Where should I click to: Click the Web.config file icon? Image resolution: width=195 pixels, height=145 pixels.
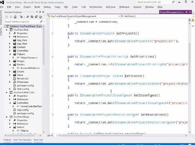pos(15,89)
